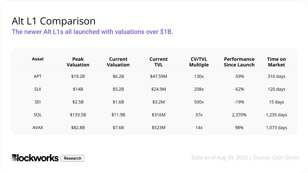The width and height of the screenshot is (308, 173).
Task: Click the Current TVL column header
Action: tap(158, 62)
